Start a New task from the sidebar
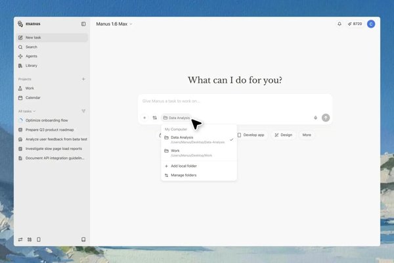394x263 pixels. pyautogui.click(x=52, y=37)
